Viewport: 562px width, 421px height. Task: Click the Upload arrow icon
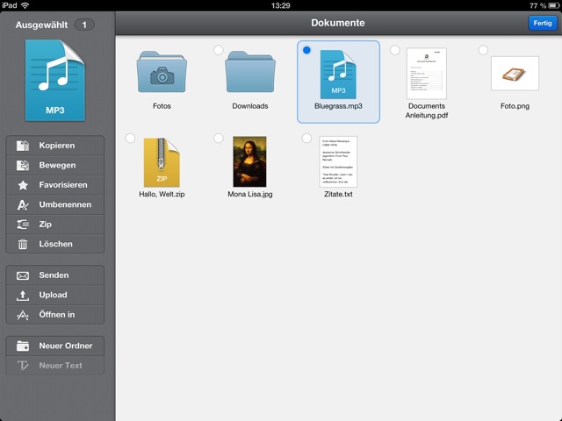tap(23, 296)
